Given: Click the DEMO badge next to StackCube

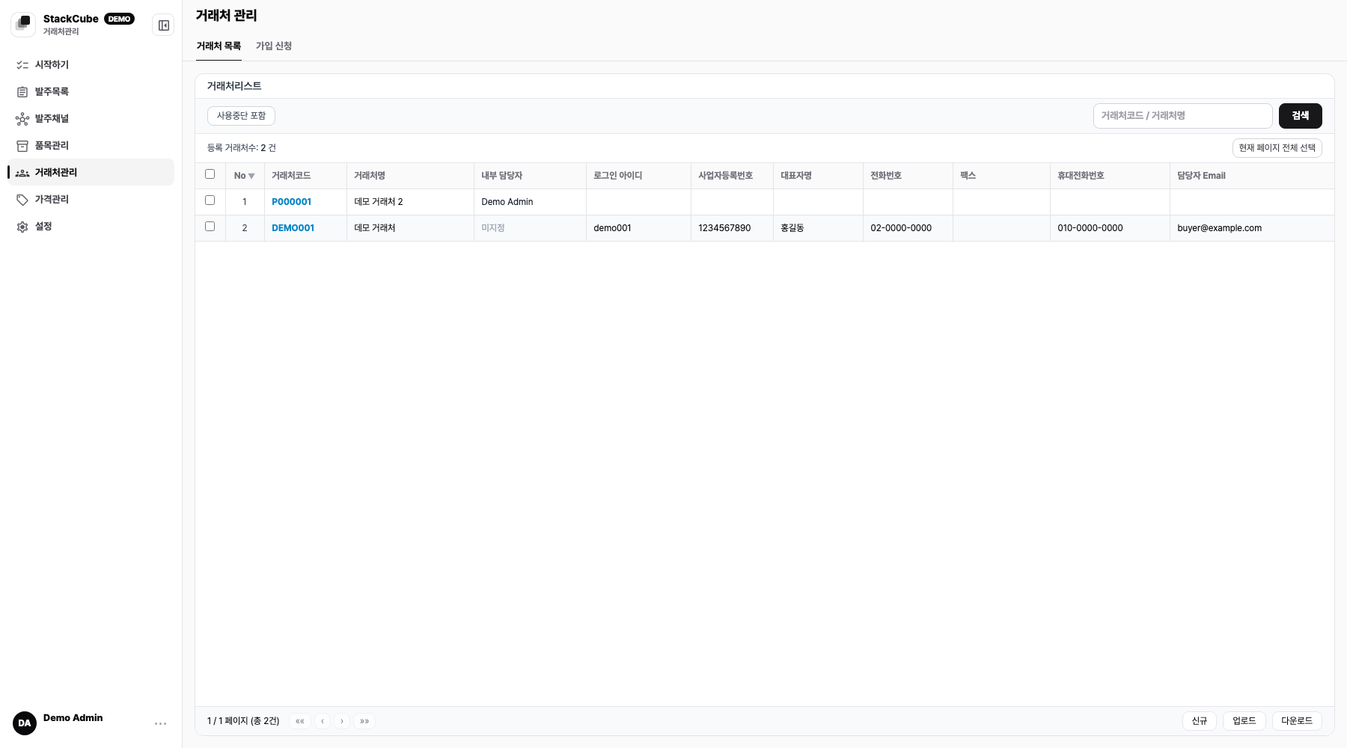Looking at the screenshot, I should click(x=119, y=19).
